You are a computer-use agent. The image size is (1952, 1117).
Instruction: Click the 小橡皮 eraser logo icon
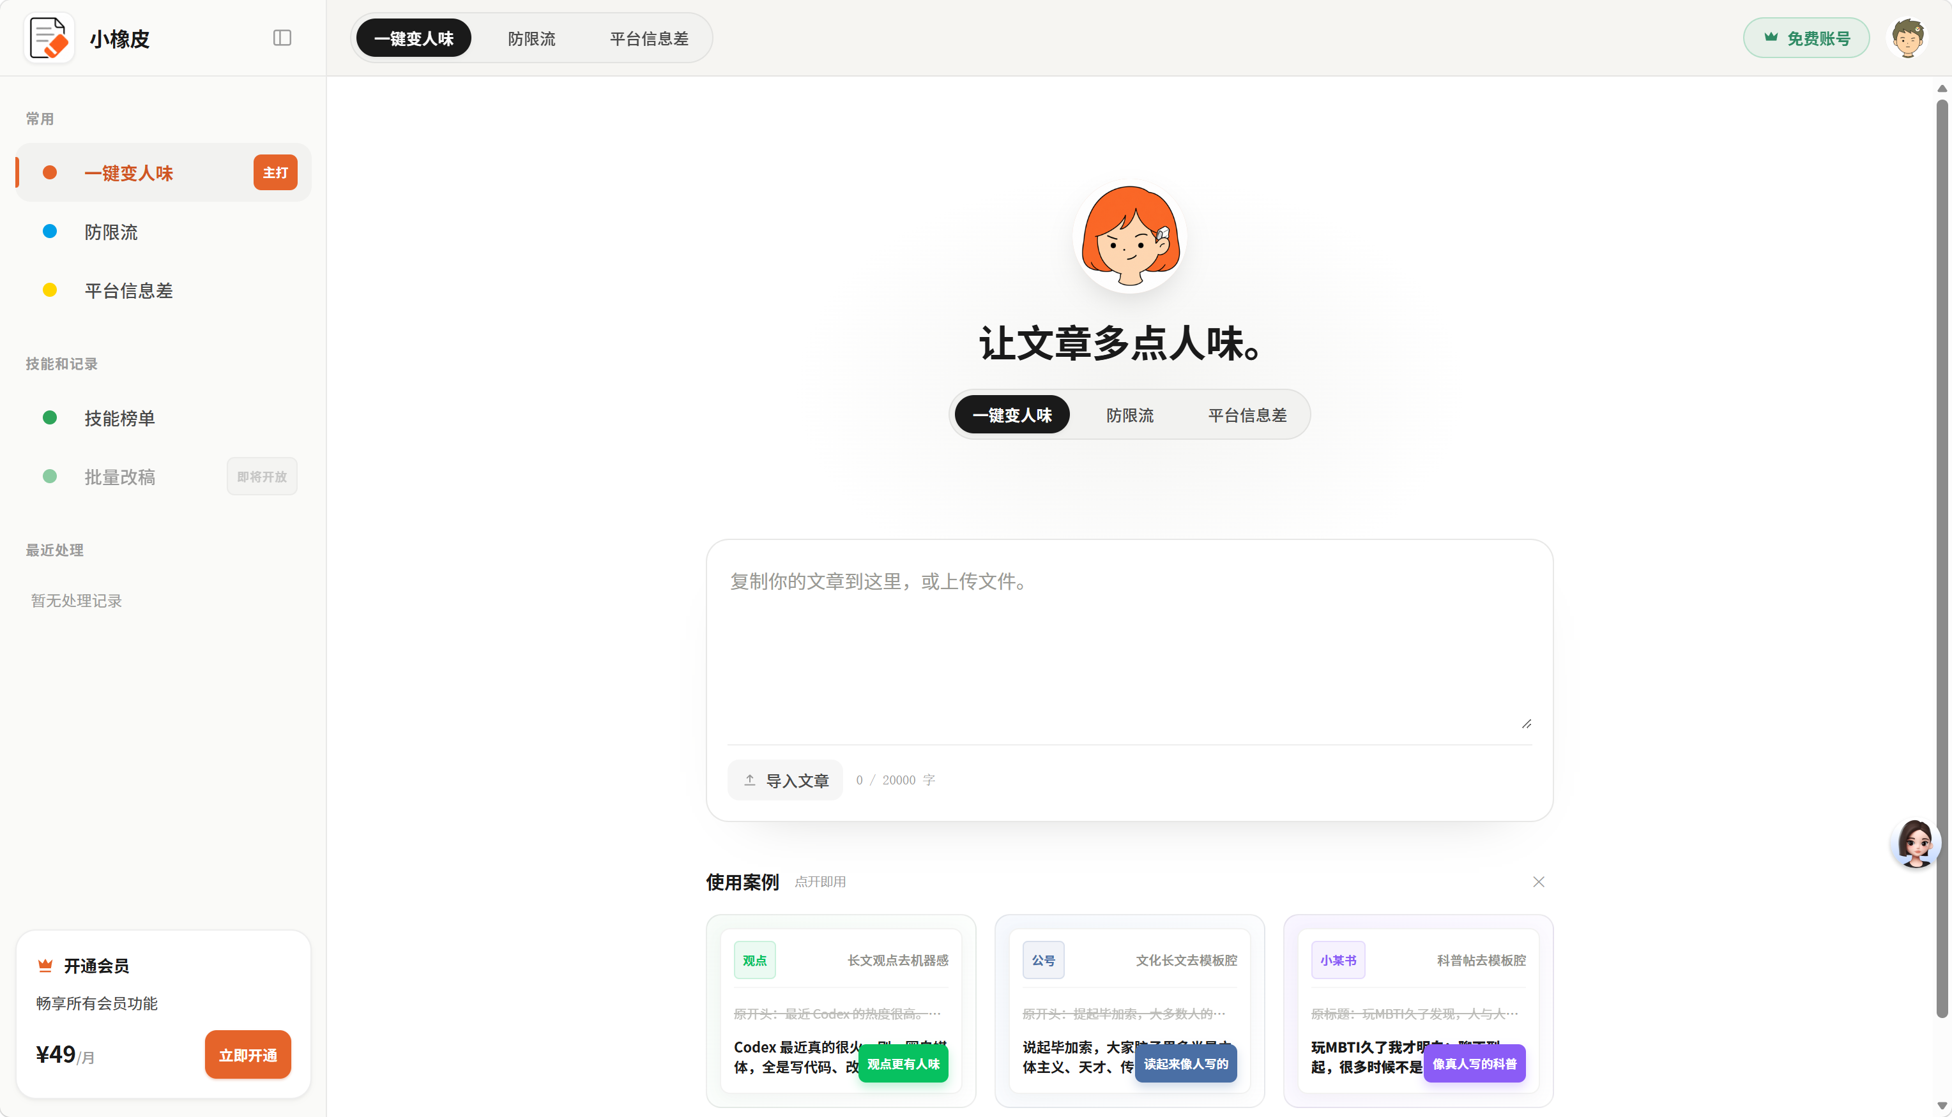point(49,38)
